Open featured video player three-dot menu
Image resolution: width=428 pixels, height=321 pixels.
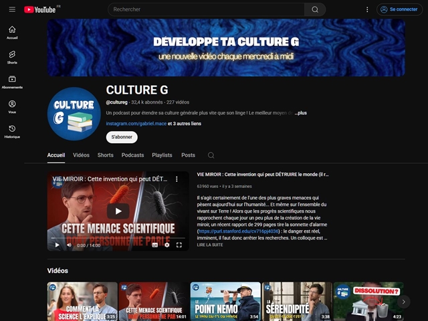(x=177, y=179)
